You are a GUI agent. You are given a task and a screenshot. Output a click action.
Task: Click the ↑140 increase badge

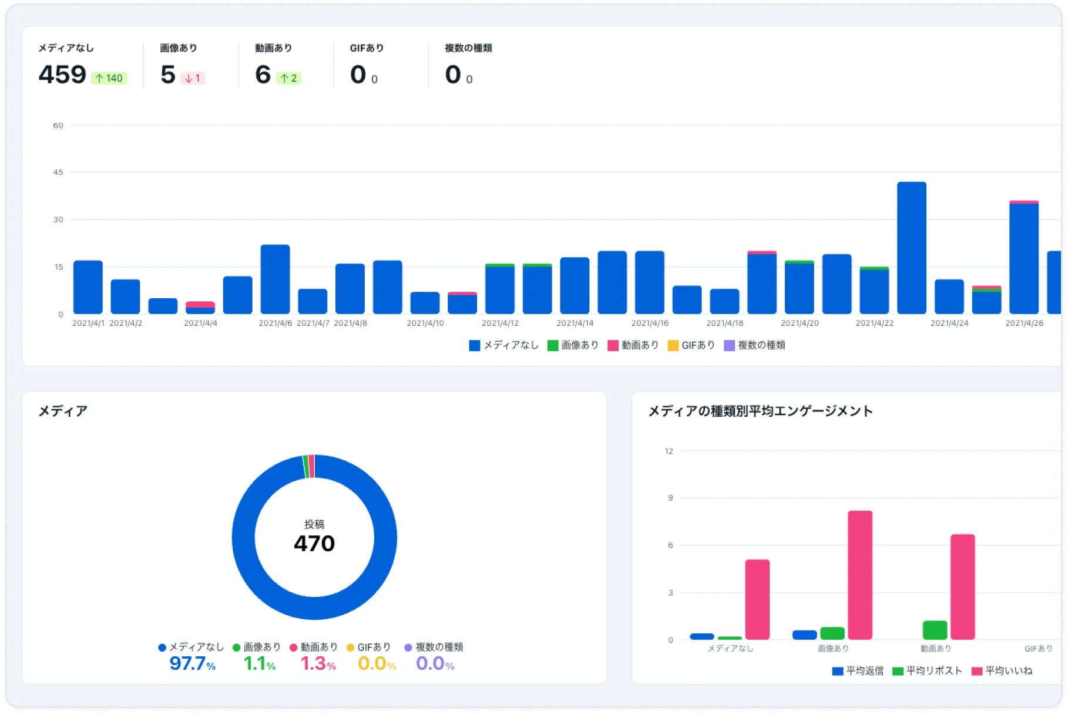108,77
